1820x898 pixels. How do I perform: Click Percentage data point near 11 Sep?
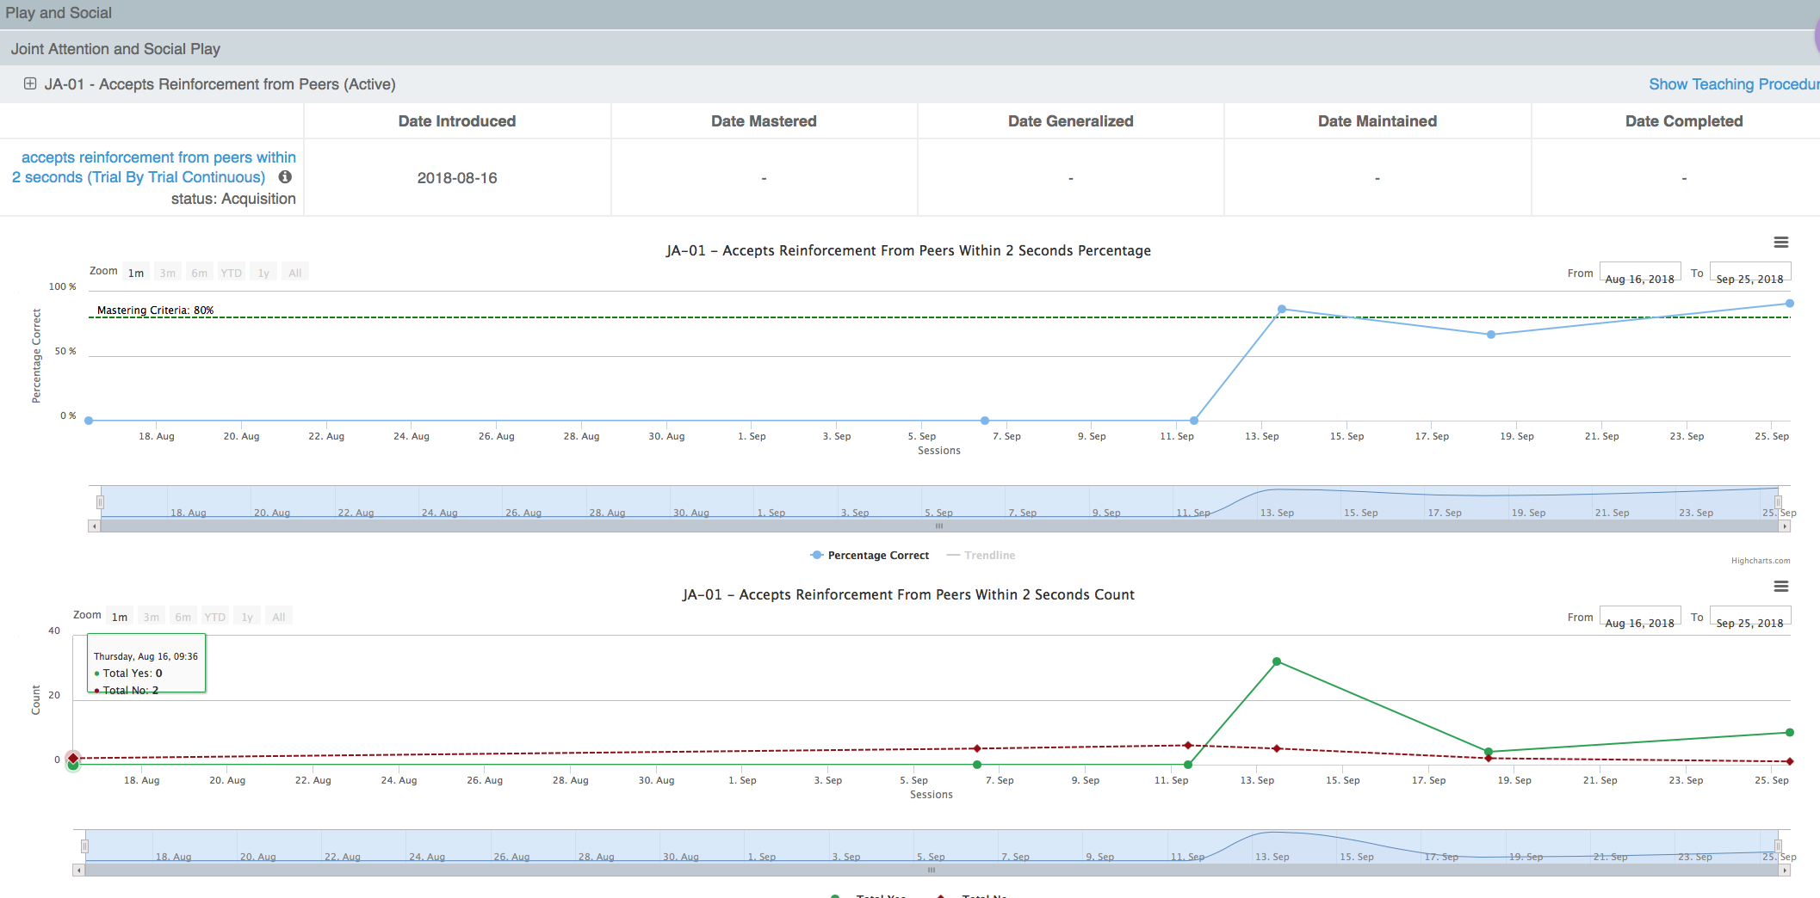click(x=1194, y=421)
